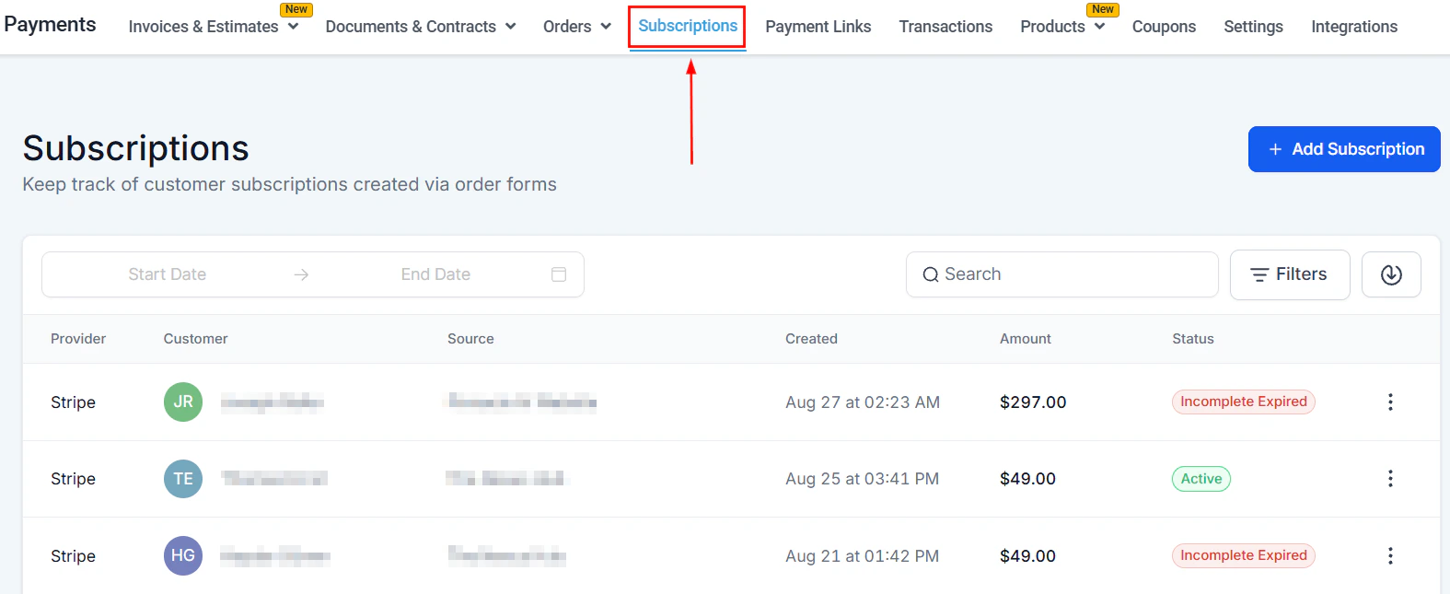Screen dimensions: 1450x594
Task: Open the calendar icon in the End Date field
Action: click(558, 274)
